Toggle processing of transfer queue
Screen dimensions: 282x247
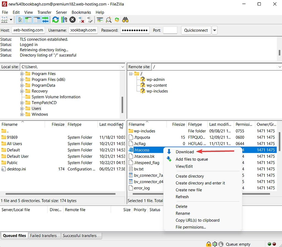point(64,20)
